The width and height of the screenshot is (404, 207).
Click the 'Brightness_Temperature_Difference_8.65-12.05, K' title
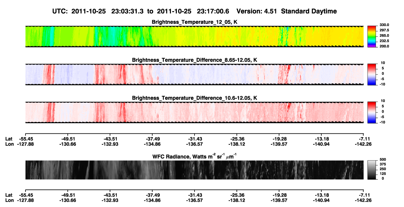click(195, 60)
